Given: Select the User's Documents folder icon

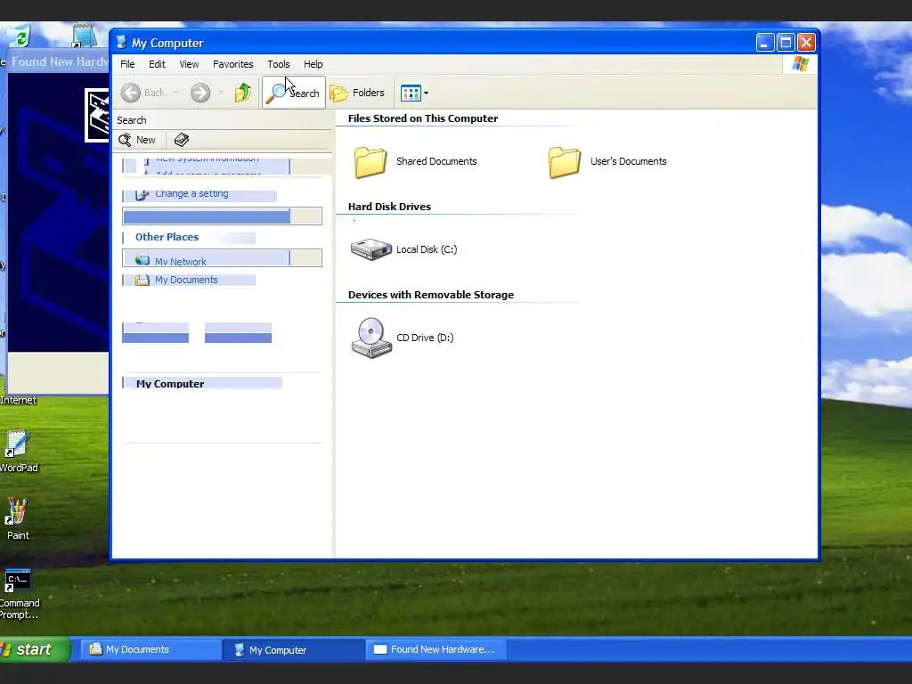Looking at the screenshot, I should [x=564, y=162].
